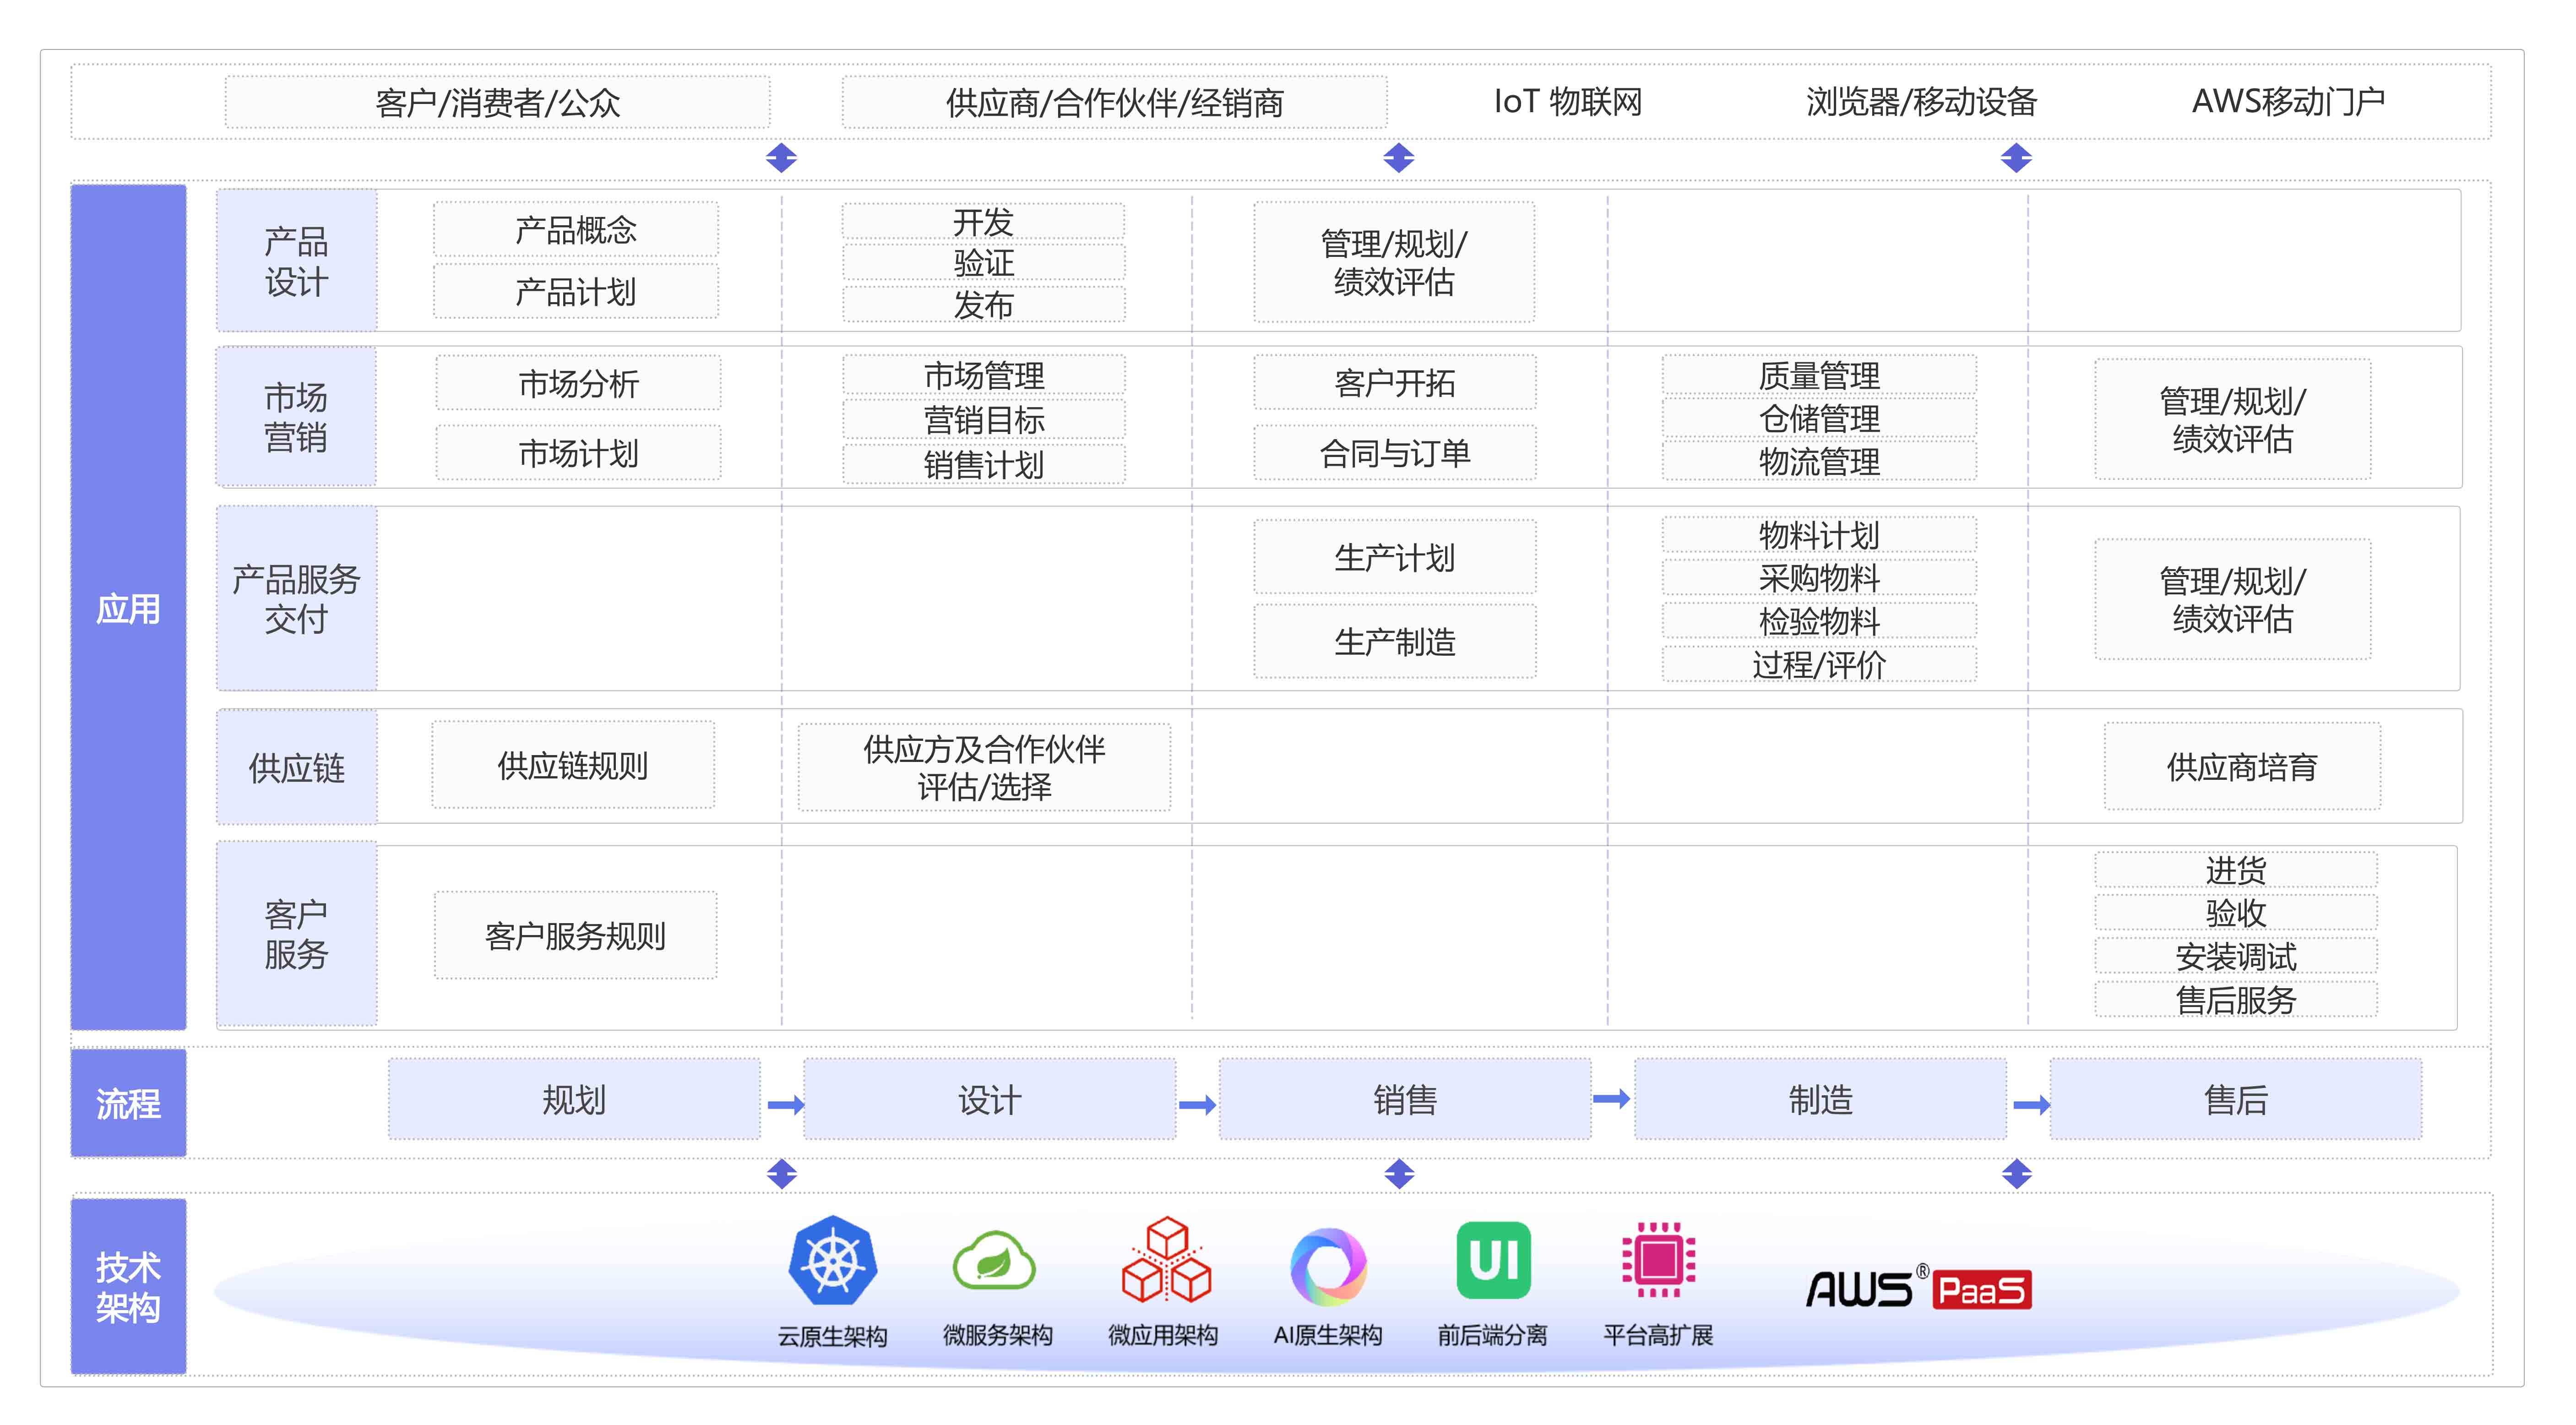Screen dimensions: 2576x1425
Task: Click the Kubernetes 云原生架构 icon
Action: 832,1261
